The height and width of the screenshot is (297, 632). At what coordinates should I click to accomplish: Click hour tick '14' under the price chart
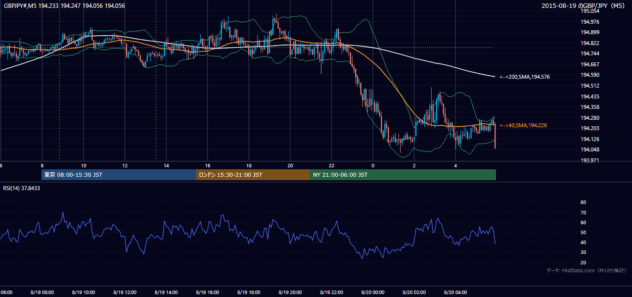(x=166, y=165)
